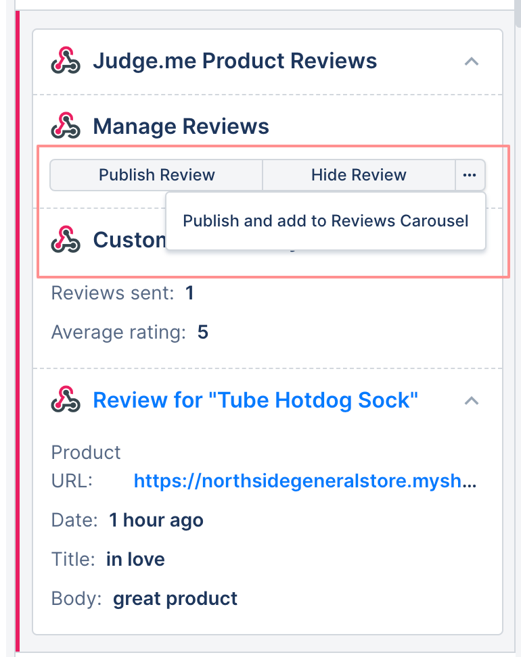The height and width of the screenshot is (657, 521).
Task: Open the Review for "Tube Hotdog Sock" link
Action: pyautogui.click(x=256, y=400)
